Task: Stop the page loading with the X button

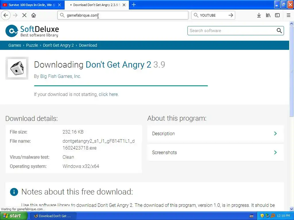Action: (24, 15)
